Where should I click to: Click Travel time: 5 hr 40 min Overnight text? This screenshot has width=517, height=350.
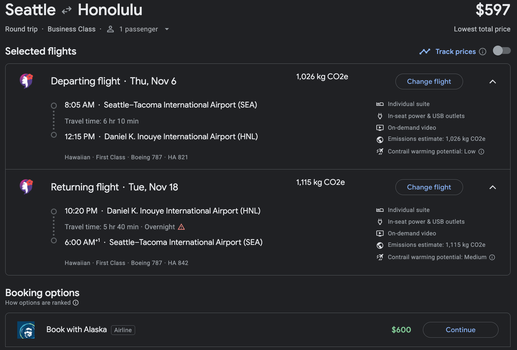[x=120, y=227]
